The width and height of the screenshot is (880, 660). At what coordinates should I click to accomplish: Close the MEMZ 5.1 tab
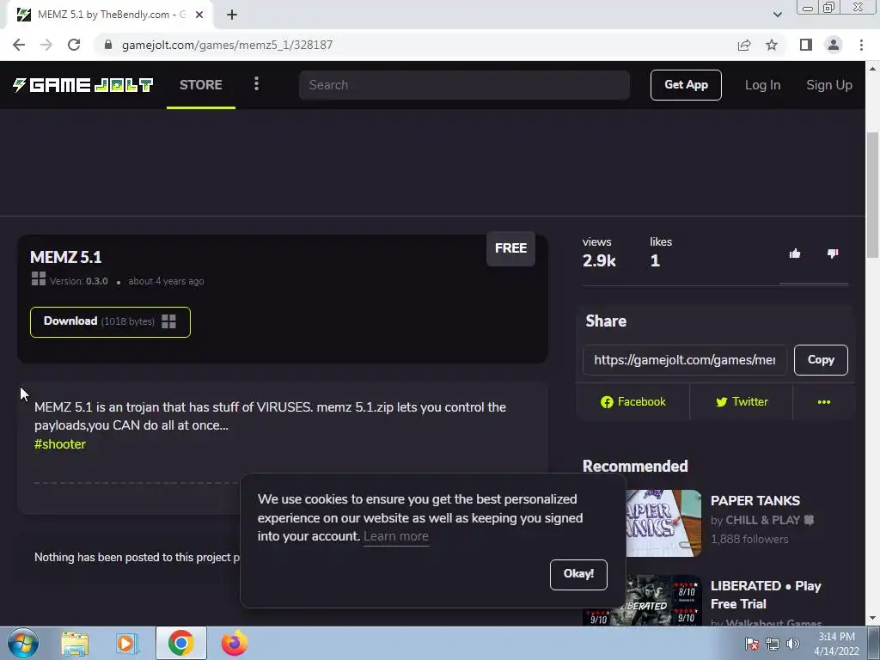coord(199,15)
